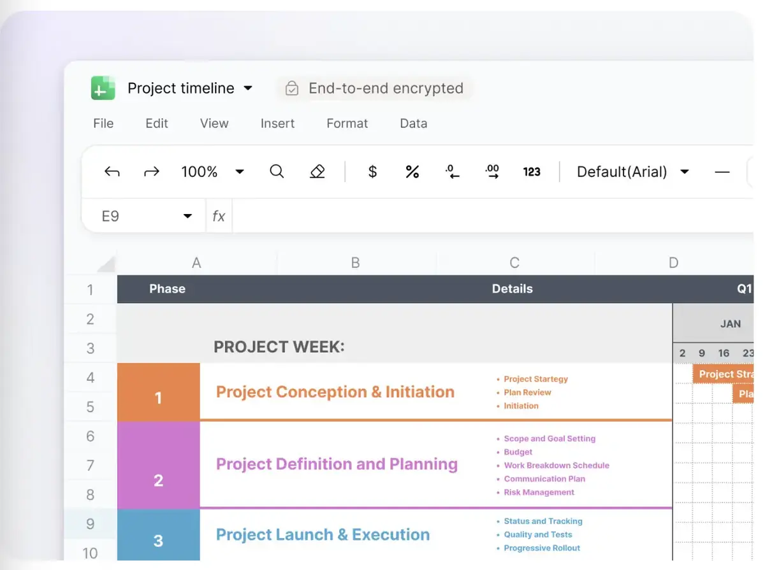Click the Undo arrow icon
This screenshot has width=765, height=570.
click(112, 171)
